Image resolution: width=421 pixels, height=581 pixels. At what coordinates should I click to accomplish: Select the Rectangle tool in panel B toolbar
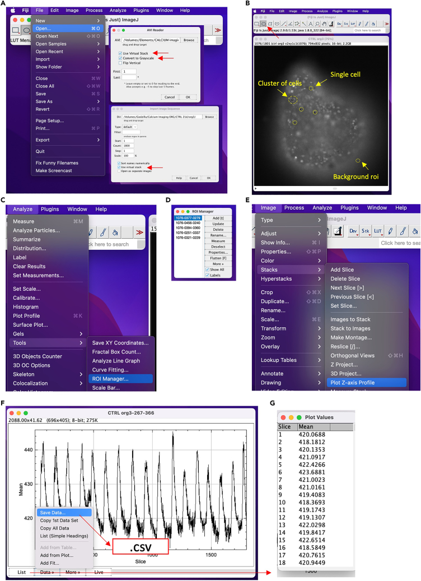click(256, 24)
